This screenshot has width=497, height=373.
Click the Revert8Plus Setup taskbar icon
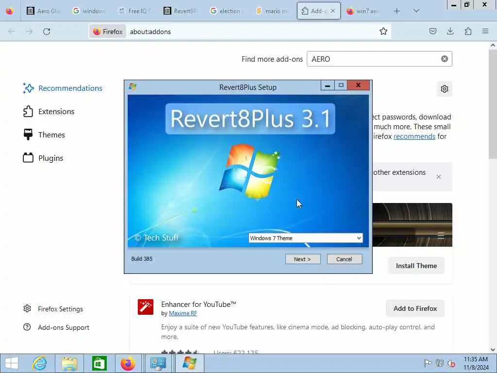point(189,363)
